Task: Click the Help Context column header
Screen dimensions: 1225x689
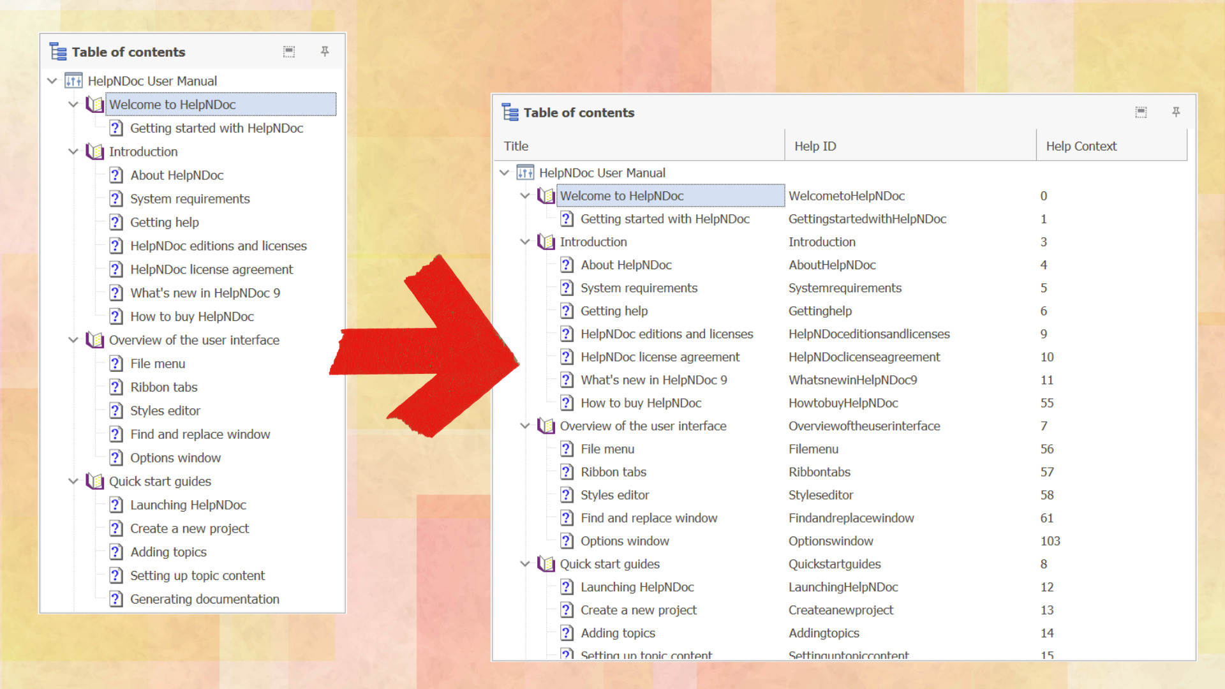Action: click(x=1112, y=145)
